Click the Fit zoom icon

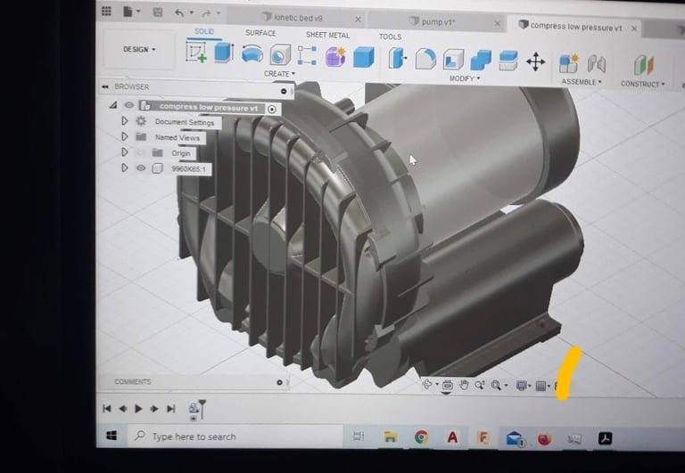click(496, 386)
